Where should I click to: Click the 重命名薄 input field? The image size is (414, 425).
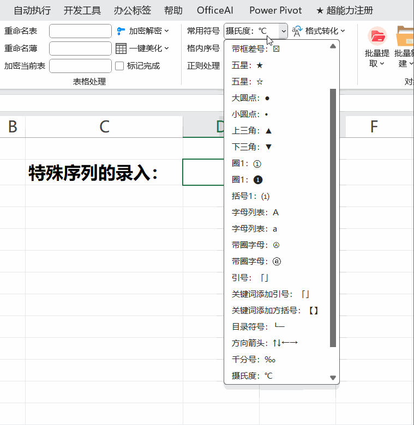click(80, 48)
